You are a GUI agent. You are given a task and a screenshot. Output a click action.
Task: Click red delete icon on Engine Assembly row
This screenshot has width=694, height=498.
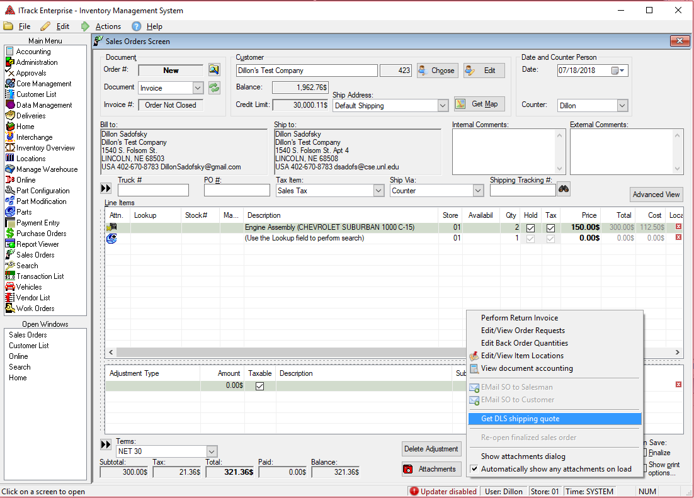[678, 227]
